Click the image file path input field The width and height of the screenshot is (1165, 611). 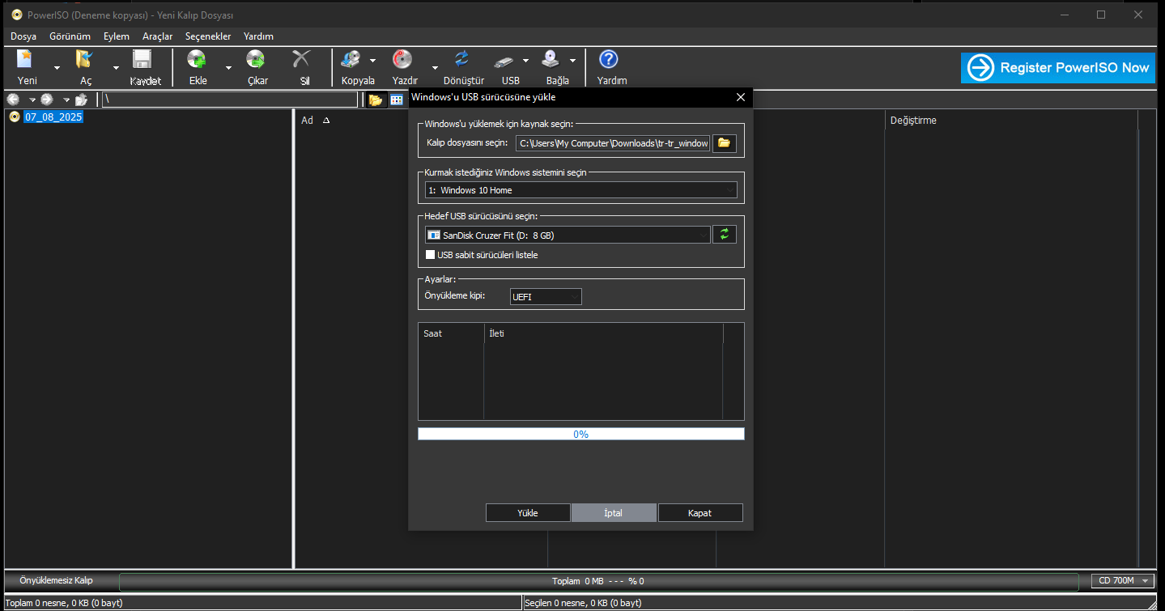(x=613, y=143)
